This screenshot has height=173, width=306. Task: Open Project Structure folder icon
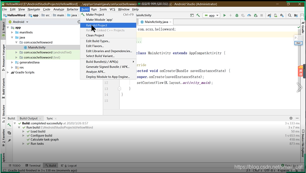296,15
